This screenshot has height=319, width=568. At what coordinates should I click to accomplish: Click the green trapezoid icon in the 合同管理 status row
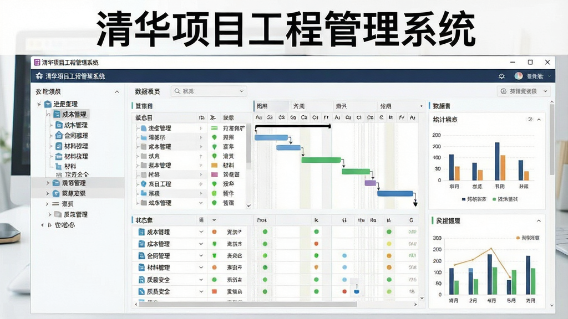tap(214, 256)
